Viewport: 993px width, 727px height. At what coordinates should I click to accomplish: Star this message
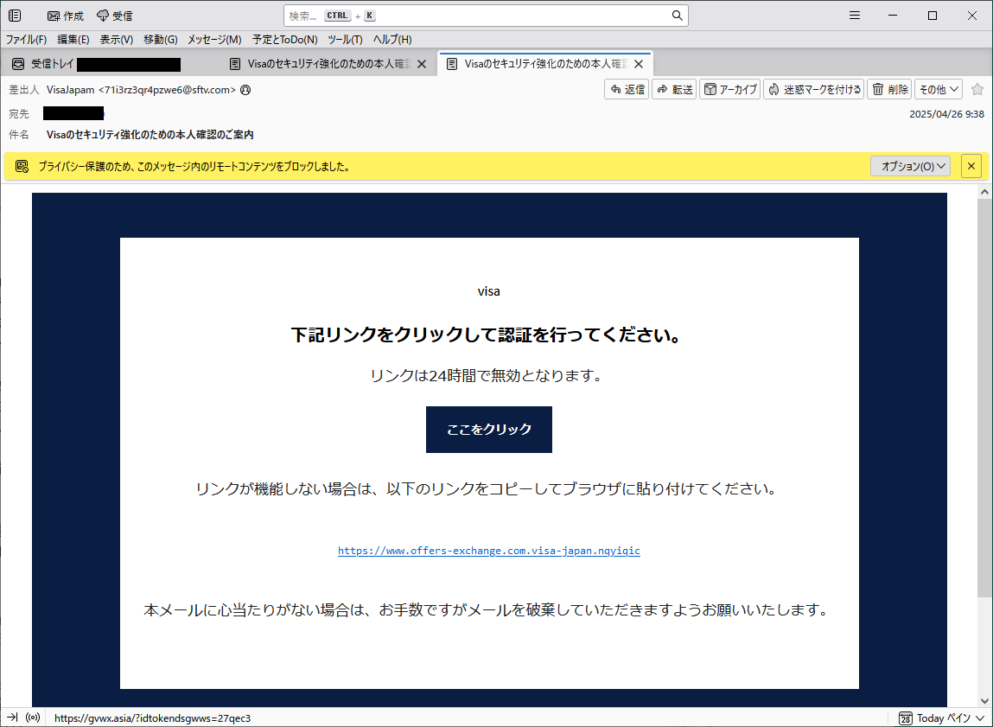tap(977, 89)
